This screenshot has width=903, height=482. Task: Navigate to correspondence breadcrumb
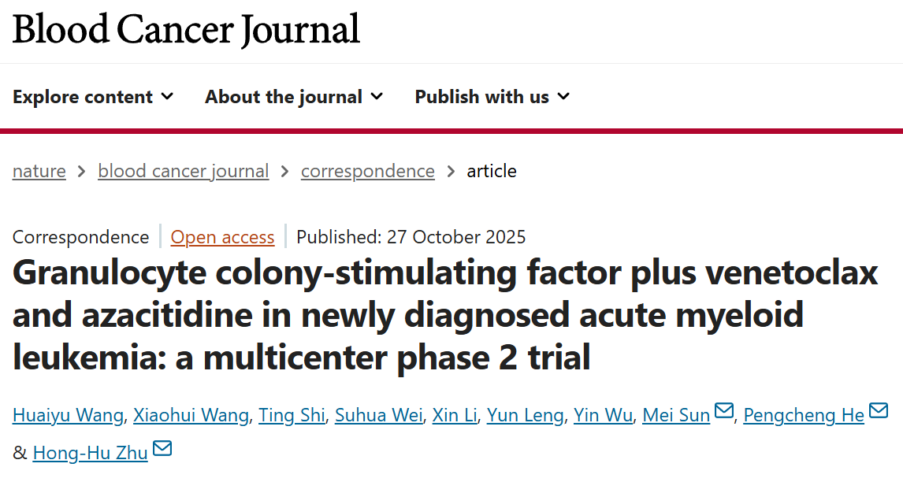tap(367, 171)
